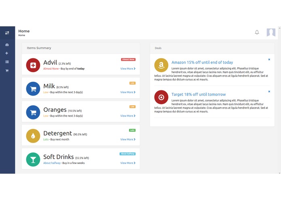Screen dimensions: 281x200
Task: Open the Amazon 15% off deal title
Action: tap(202, 62)
